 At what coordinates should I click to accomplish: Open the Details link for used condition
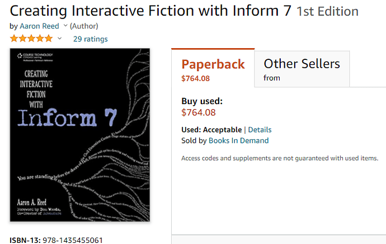[260, 130]
